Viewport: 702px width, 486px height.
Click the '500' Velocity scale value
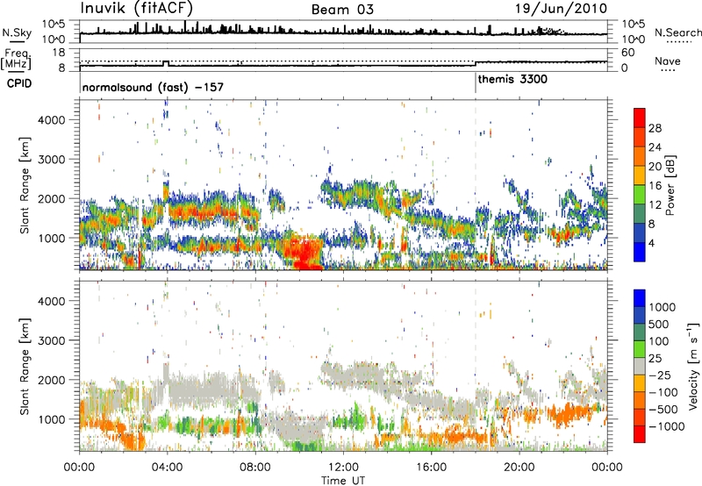661,325
